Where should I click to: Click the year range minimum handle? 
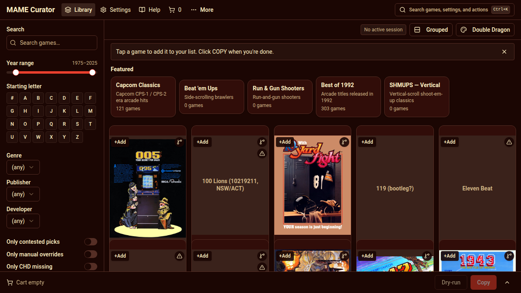click(x=16, y=72)
